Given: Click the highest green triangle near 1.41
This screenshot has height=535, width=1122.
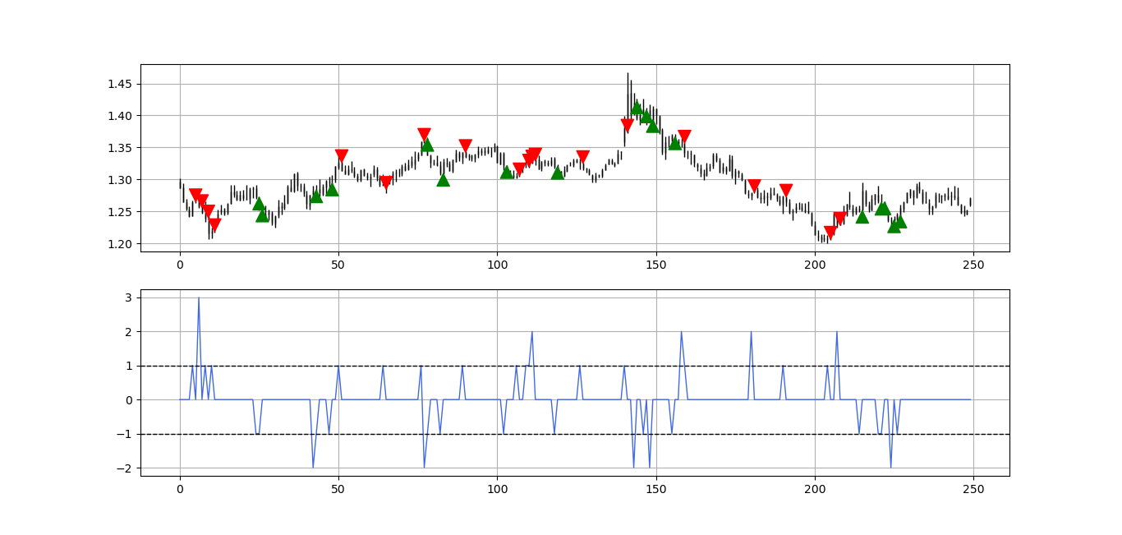Looking at the screenshot, I should click(637, 108).
